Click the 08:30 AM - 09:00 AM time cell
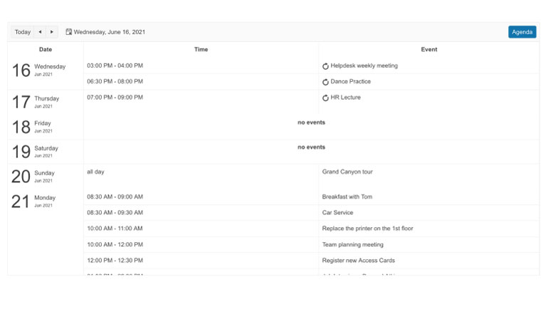 point(201,197)
